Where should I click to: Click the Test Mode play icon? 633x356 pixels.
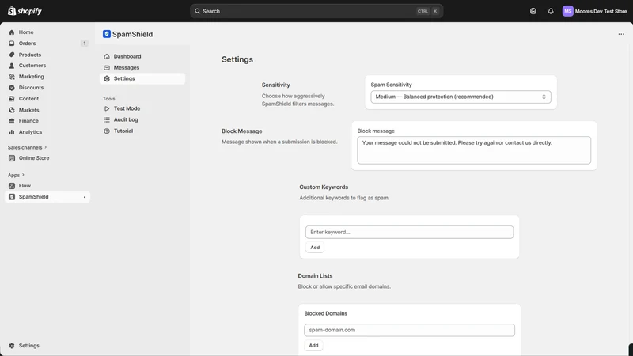107,108
